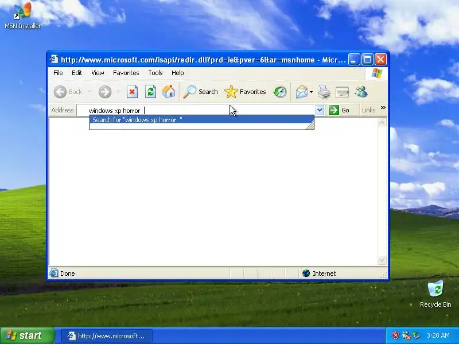Click the Go label text
Viewport: 459px width, 344px height.
(x=345, y=110)
